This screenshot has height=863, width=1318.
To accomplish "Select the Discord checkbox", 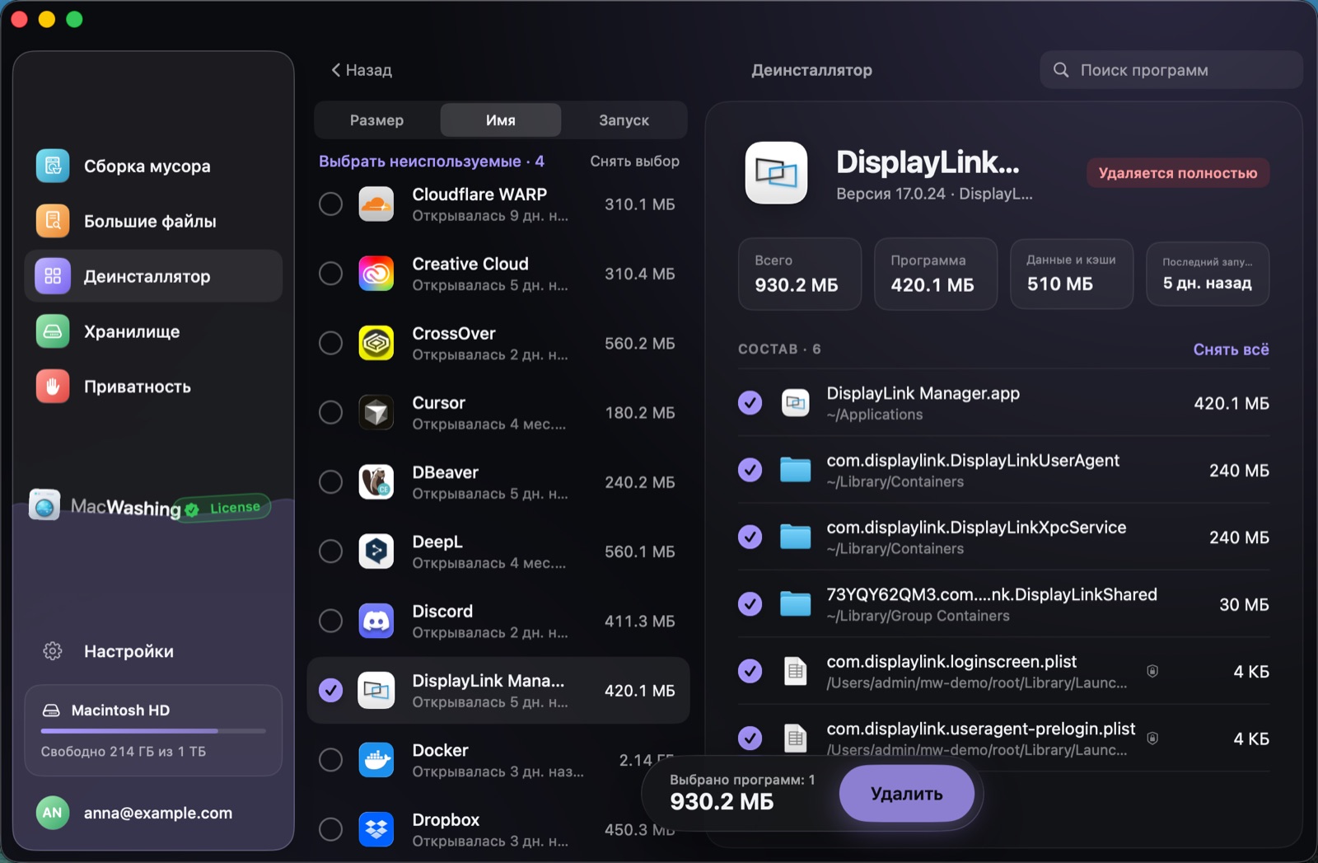I will 331,621.
